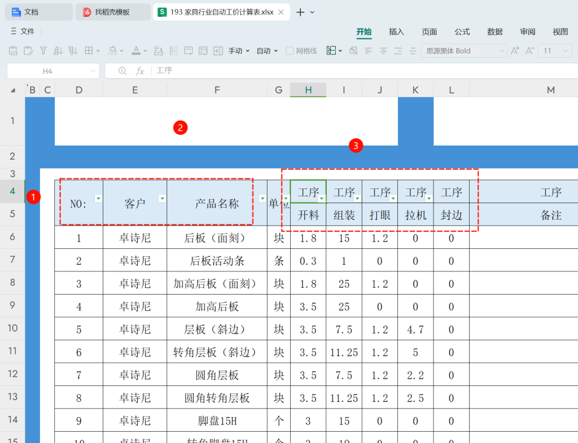The height and width of the screenshot is (443, 578).
Task: Decrease font size with A- icon
Action: coord(529,50)
